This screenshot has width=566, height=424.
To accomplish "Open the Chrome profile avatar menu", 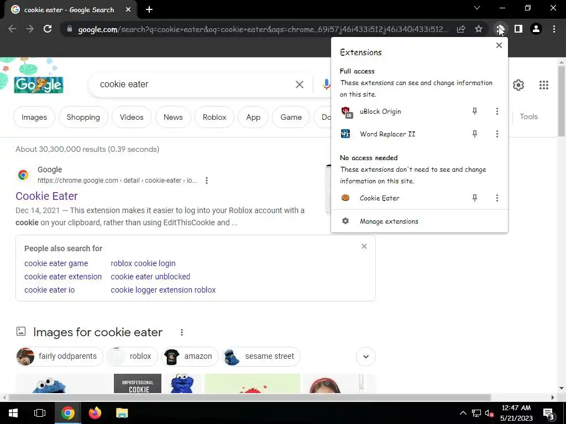I will pos(536,29).
